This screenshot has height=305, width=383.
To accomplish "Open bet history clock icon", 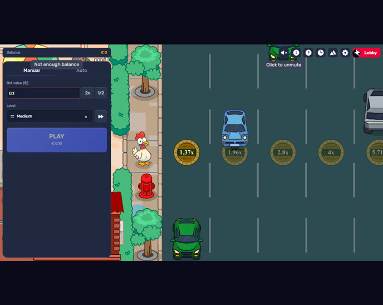I will [321, 53].
